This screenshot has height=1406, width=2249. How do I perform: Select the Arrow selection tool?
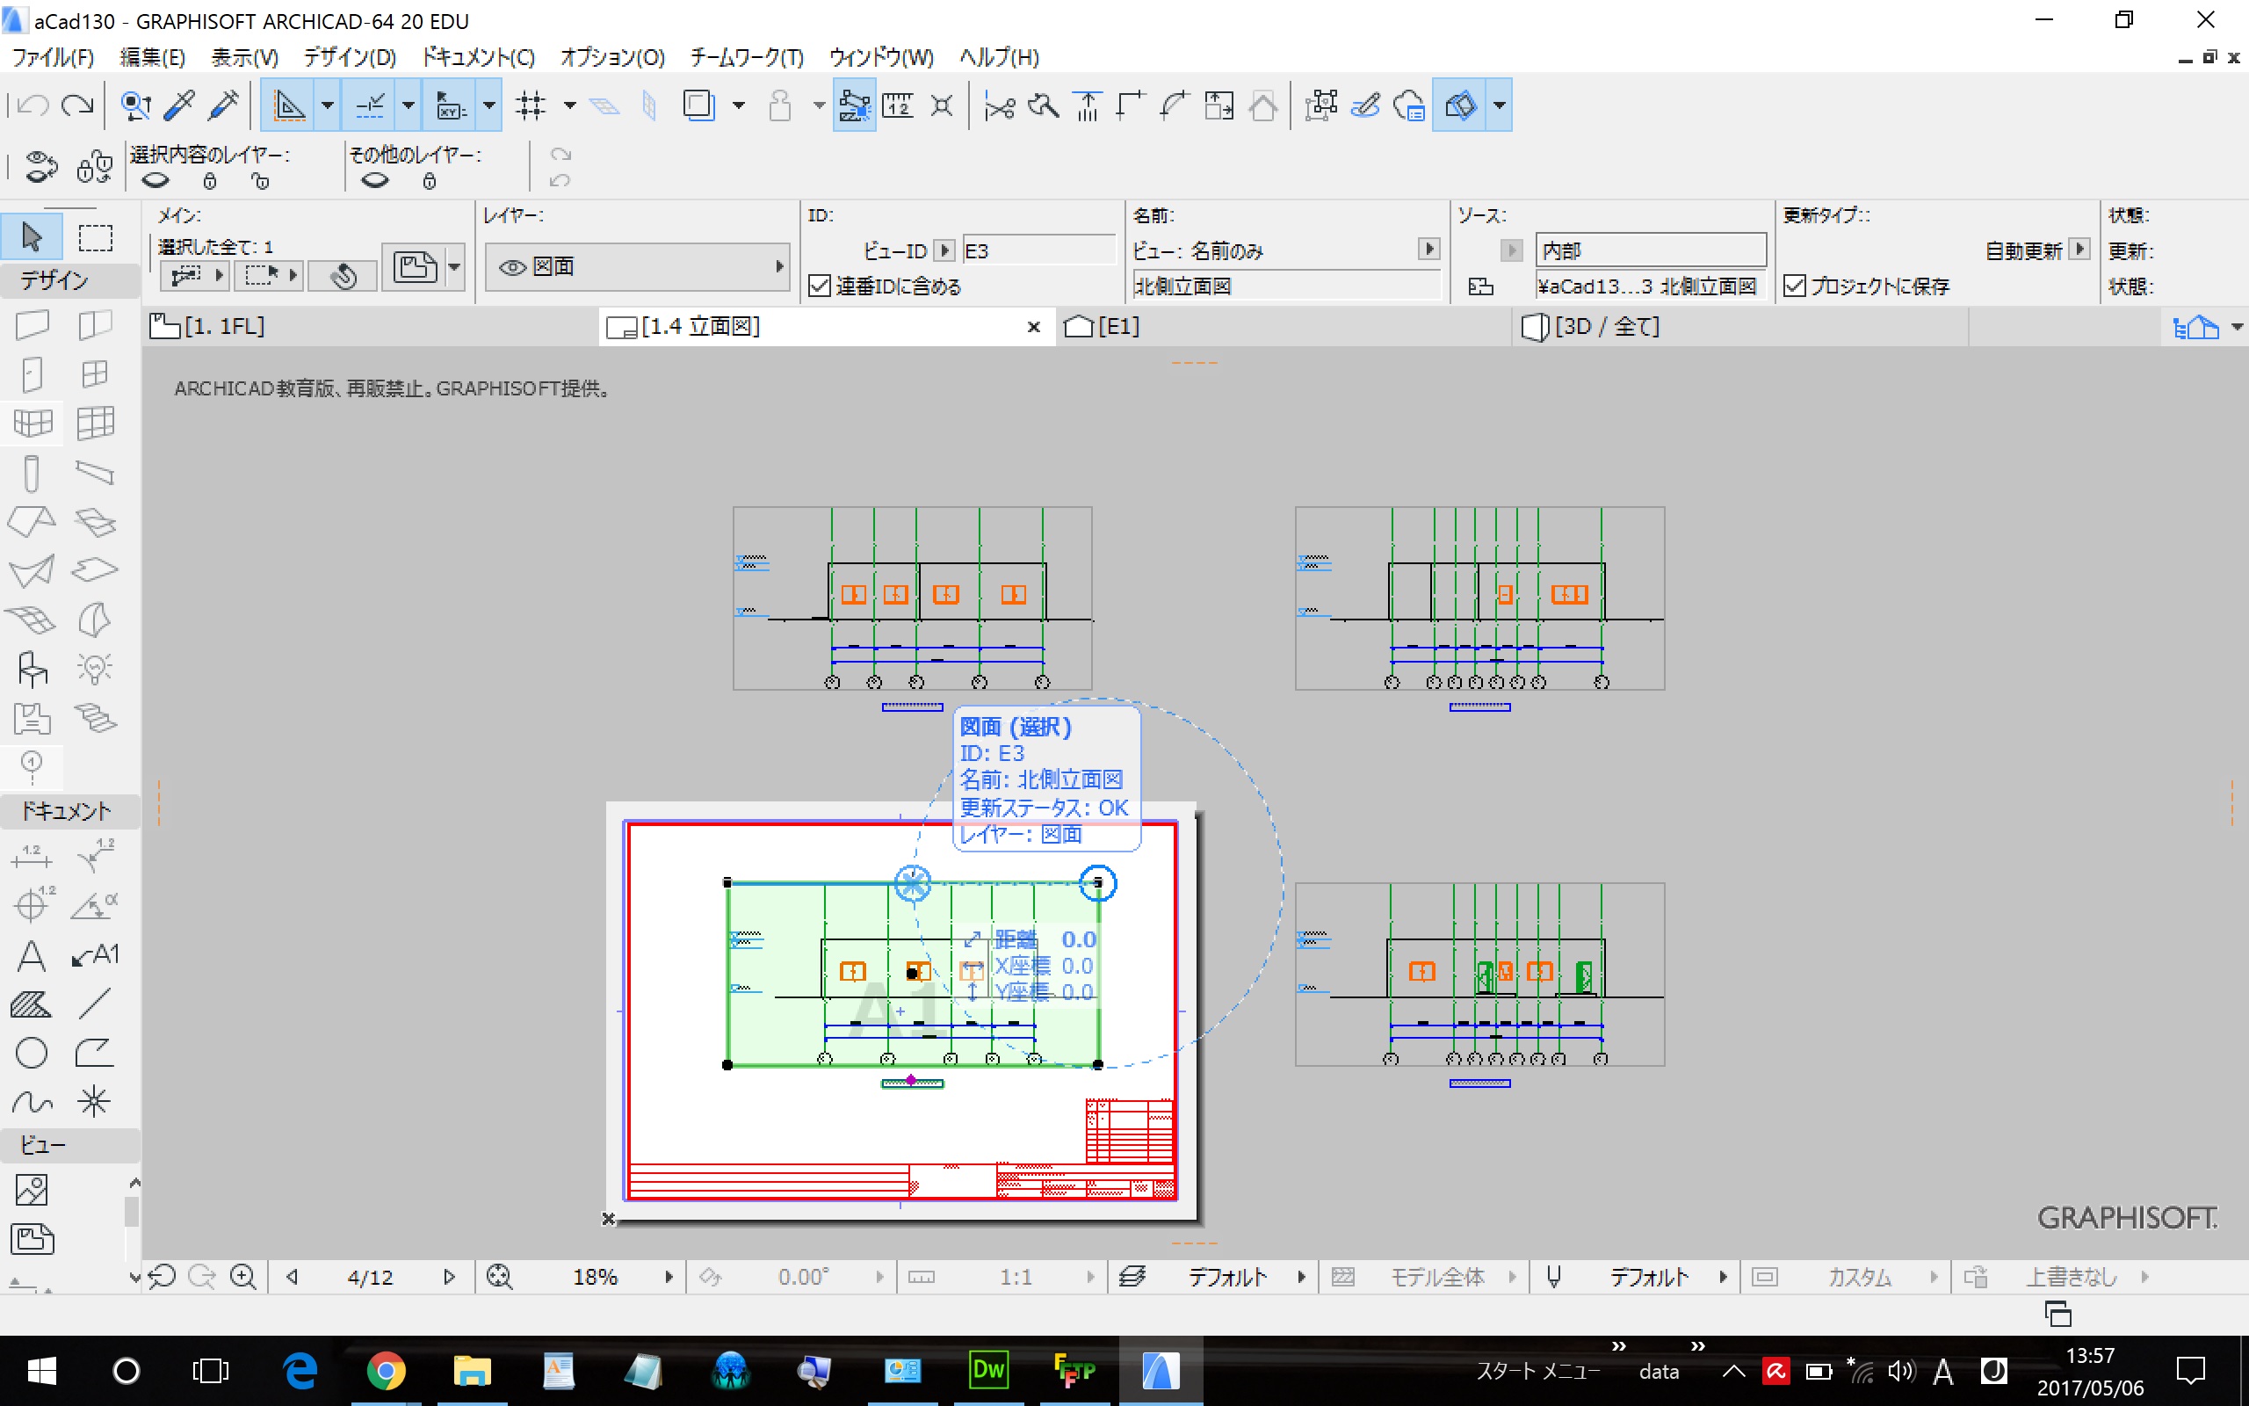click(32, 237)
